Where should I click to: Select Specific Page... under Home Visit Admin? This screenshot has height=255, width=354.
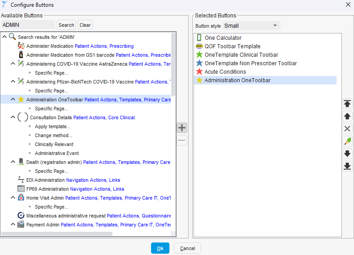51,207
